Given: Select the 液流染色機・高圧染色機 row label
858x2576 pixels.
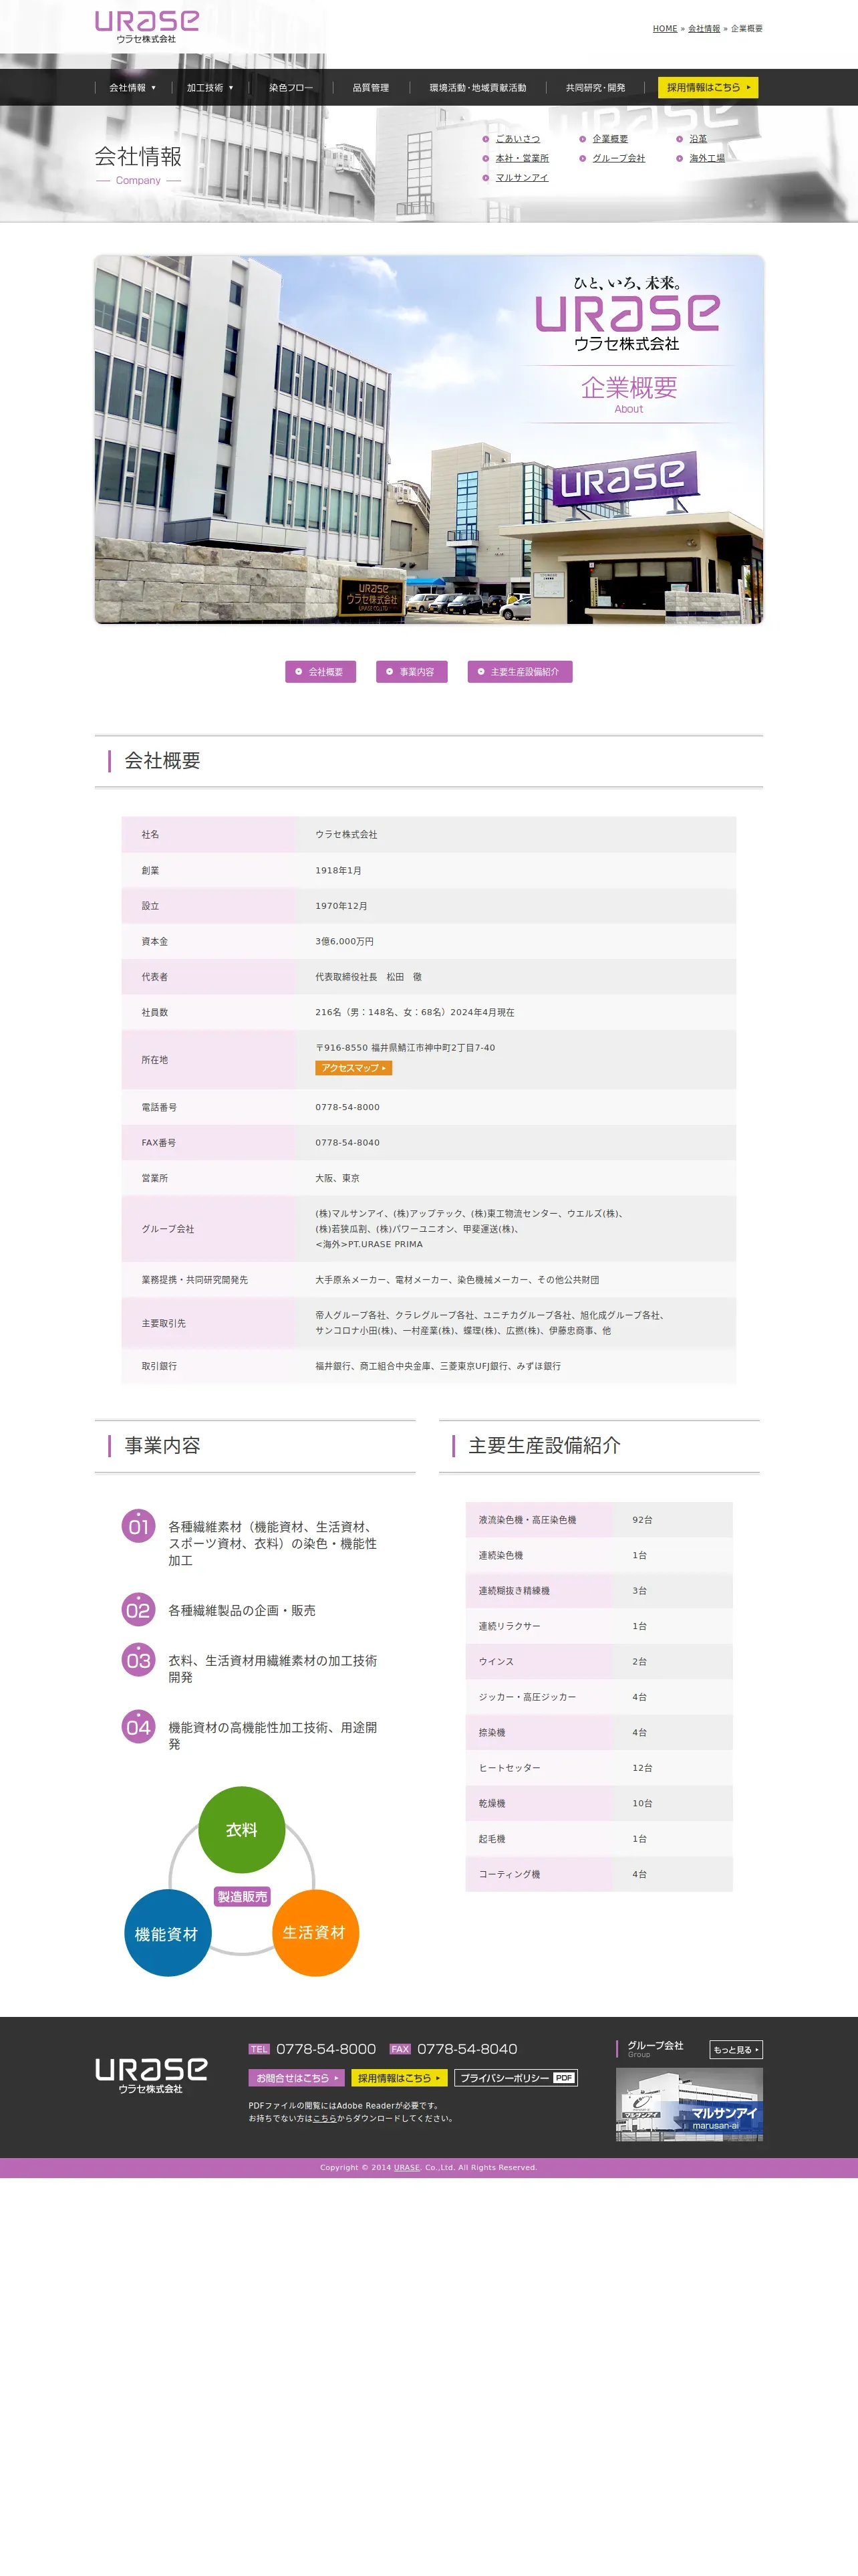Looking at the screenshot, I should coord(527,1520).
